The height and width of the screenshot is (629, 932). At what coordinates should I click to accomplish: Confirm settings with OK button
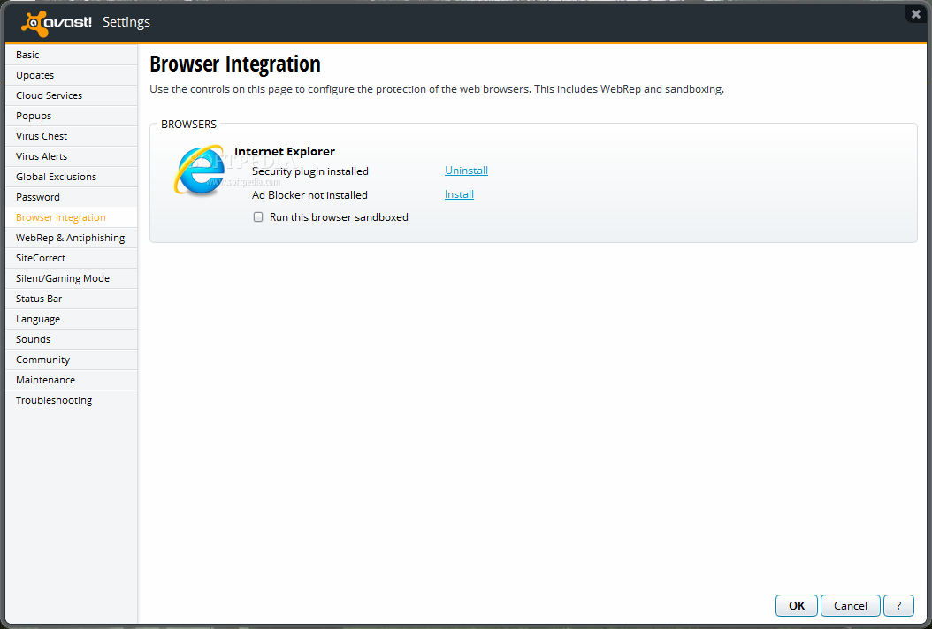(x=797, y=605)
